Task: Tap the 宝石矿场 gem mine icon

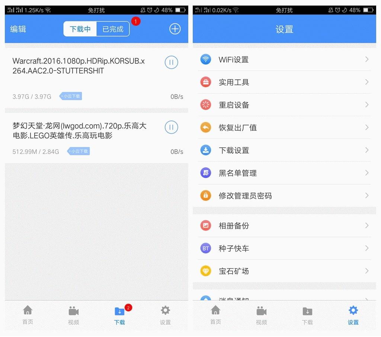Action: (206, 271)
